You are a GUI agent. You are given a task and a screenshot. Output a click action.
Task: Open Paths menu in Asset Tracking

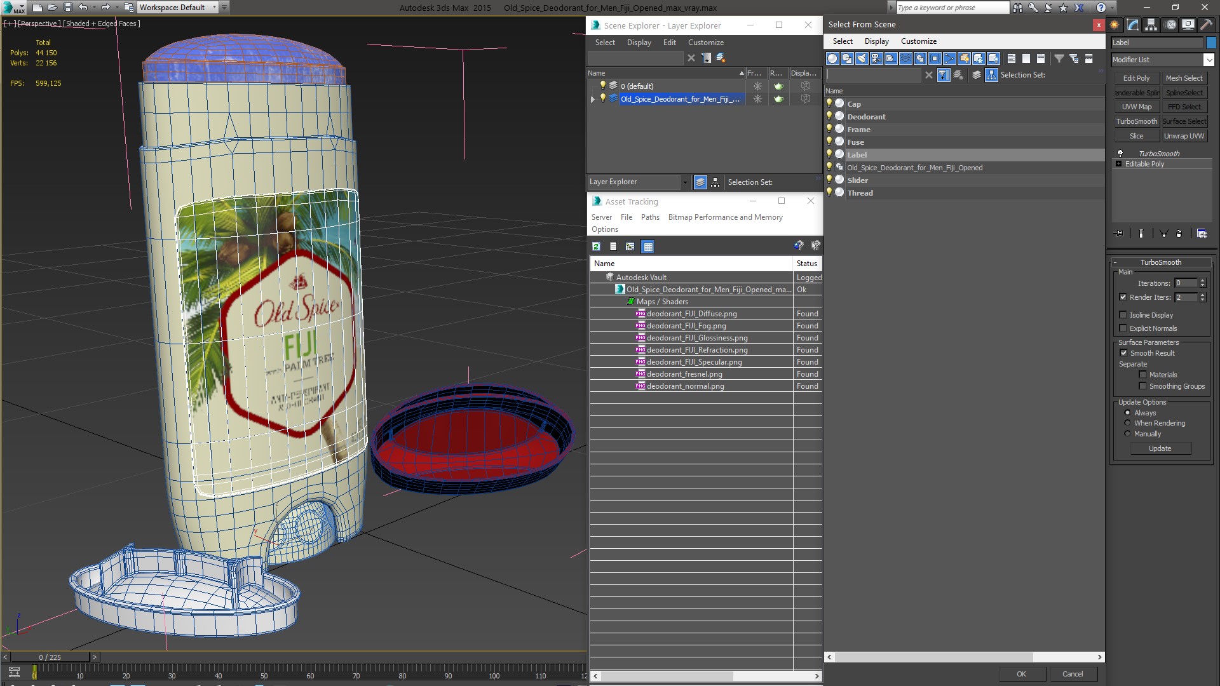[650, 217]
